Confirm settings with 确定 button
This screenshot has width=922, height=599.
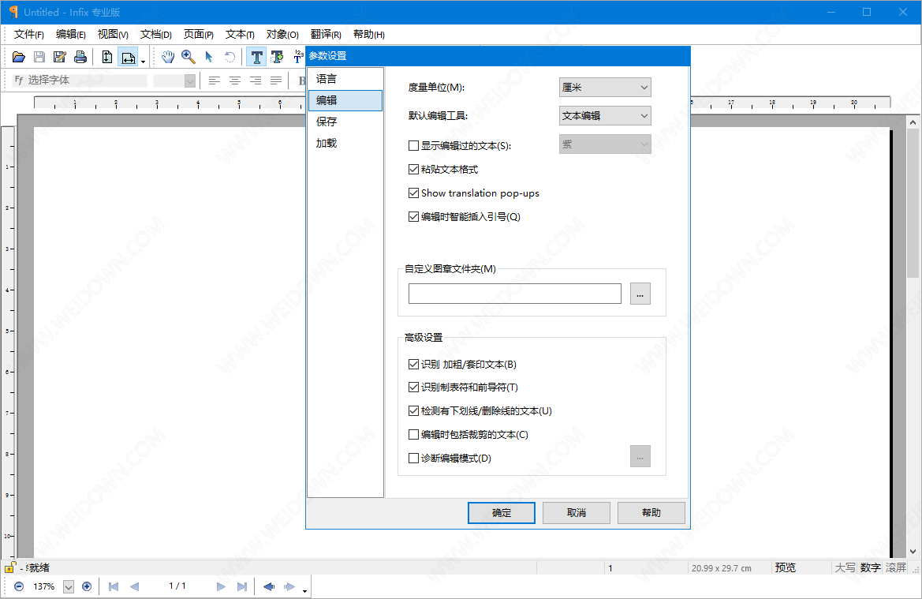point(502,513)
